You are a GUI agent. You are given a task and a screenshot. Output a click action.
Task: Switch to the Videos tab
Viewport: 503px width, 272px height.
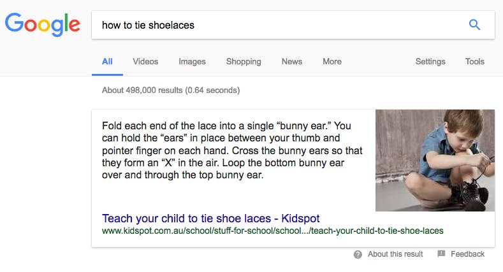pyautogui.click(x=145, y=62)
